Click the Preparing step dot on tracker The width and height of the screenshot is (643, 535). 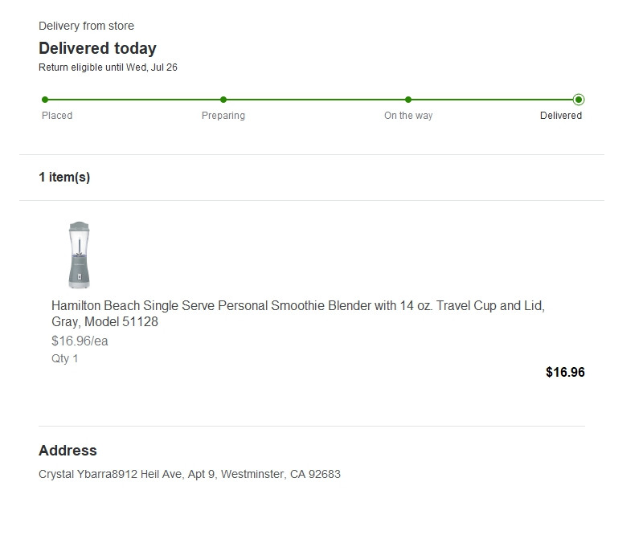point(223,100)
